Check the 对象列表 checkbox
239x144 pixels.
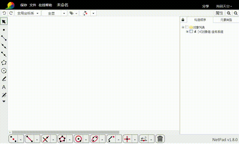tap(187, 27)
